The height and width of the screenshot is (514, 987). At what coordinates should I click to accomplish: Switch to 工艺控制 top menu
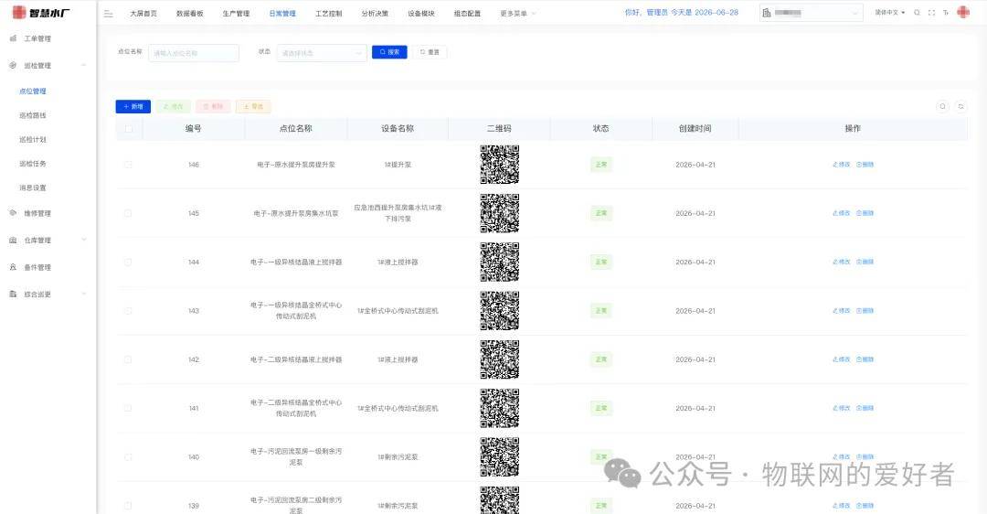point(329,13)
